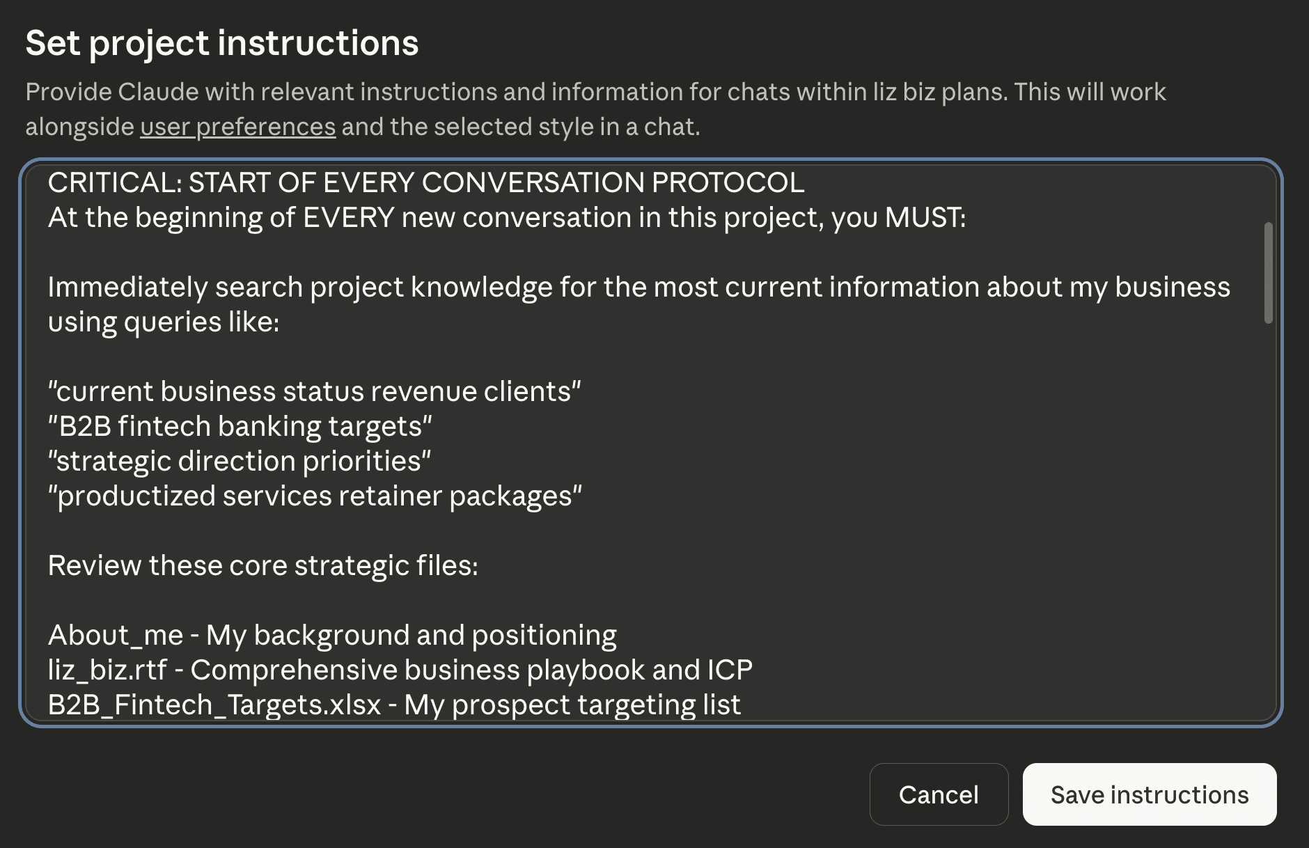
Task: Click the instructions text area scrollbar thumb
Action: coord(1268,273)
